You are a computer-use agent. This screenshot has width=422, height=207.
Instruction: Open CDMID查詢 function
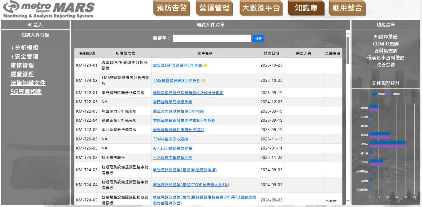click(x=386, y=44)
